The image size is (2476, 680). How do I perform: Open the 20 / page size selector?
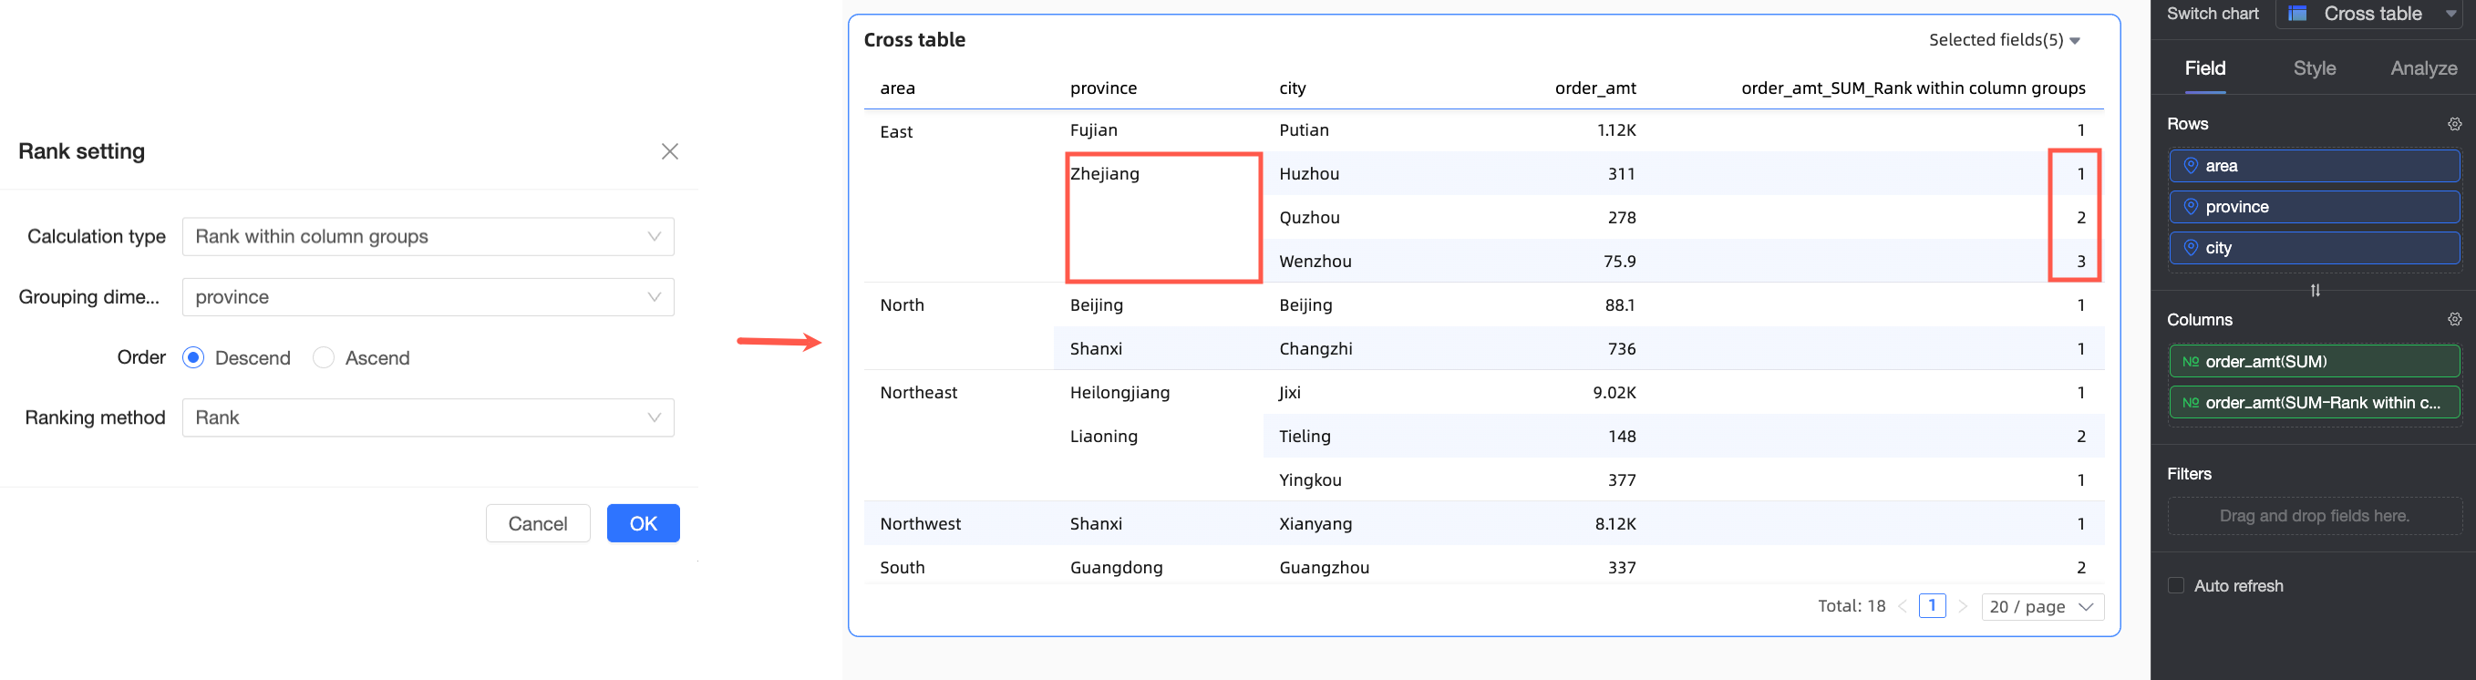(x=2041, y=607)
